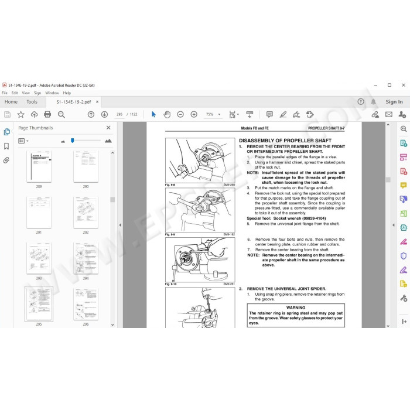Click the Sign In link

pyautogui.click(x=394, y=102)
